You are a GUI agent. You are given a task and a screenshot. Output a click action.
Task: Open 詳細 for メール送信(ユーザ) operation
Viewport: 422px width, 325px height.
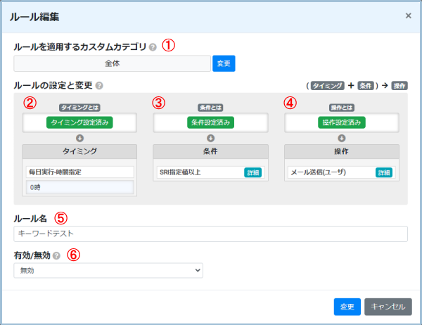pyautogui.click(x=384, y=172)
